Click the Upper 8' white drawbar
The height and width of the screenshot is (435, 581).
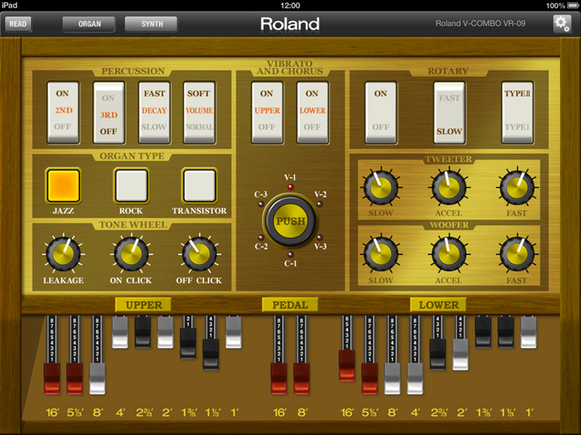[98, 379]
